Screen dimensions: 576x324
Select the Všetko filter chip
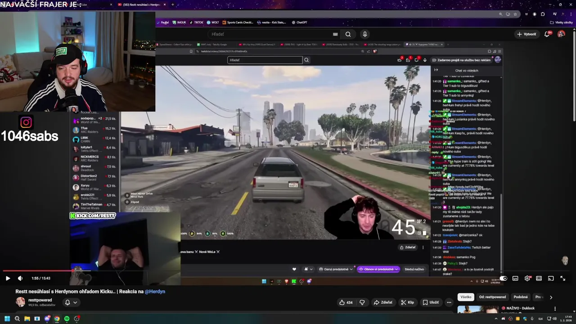point(466,297)
